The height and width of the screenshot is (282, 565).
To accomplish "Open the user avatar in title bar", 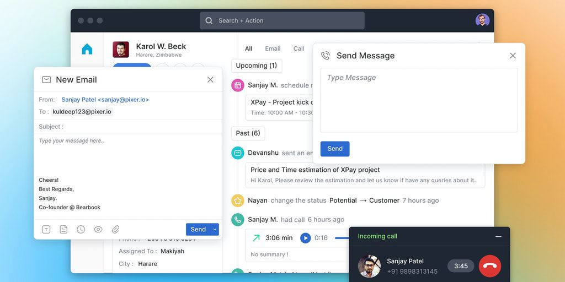I will 482,20.
